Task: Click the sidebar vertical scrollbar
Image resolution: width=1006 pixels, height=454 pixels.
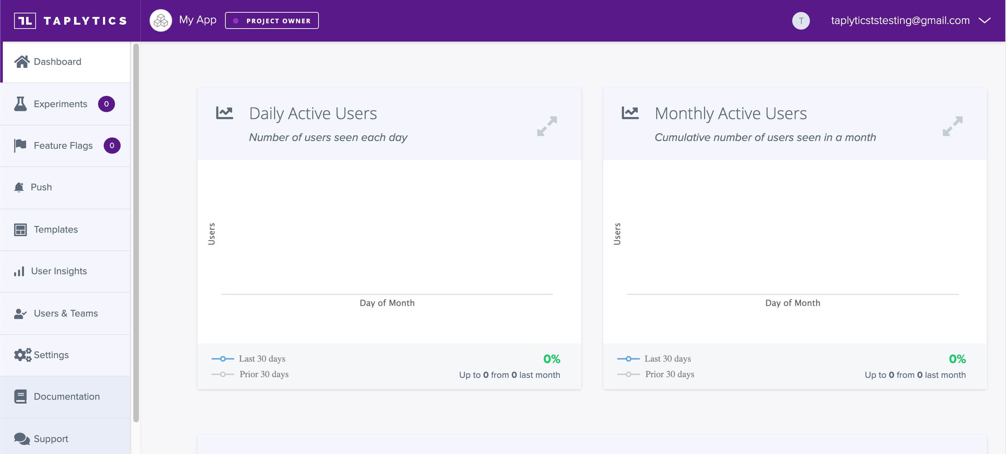Action: coord(136,233)
